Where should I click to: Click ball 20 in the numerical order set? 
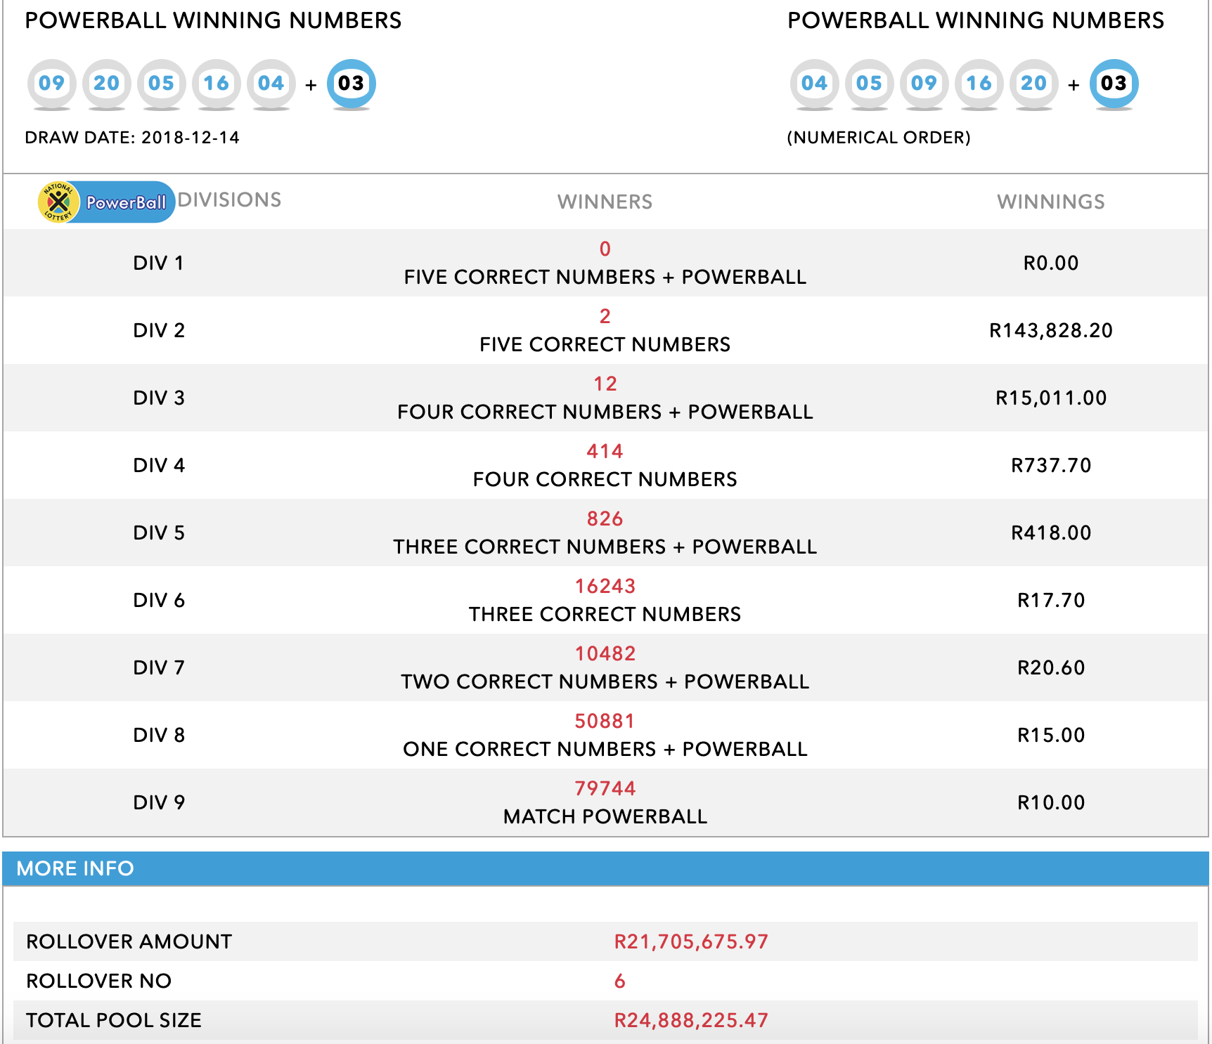1033,84
